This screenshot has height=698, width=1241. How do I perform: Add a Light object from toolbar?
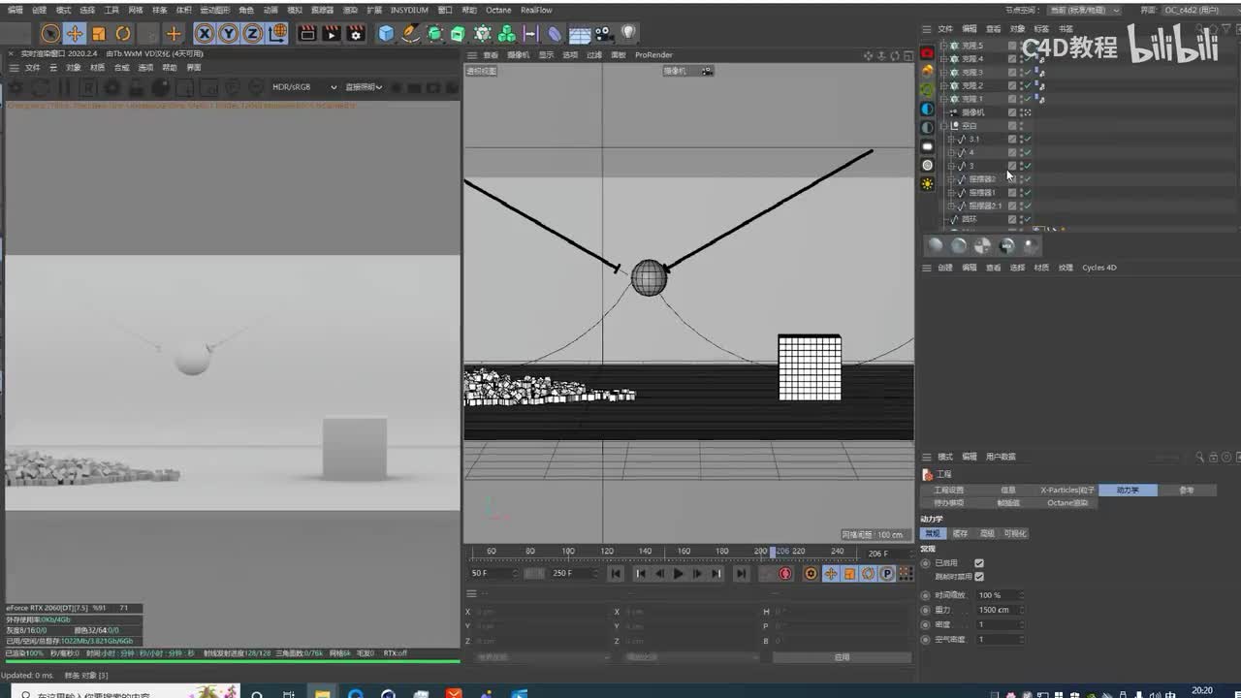(628, 34)
